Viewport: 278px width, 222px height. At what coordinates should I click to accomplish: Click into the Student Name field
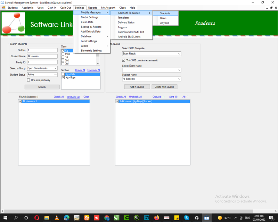[42, 56]
